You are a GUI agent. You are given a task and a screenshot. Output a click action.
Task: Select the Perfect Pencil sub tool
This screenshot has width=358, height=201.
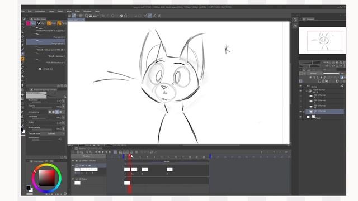tap(45, 29)
